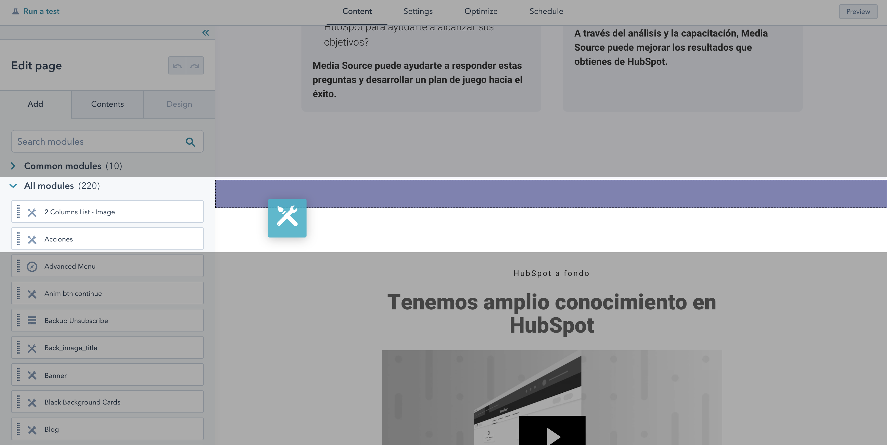Grab the drag handle of 2 Columns List

pos(18,212)
